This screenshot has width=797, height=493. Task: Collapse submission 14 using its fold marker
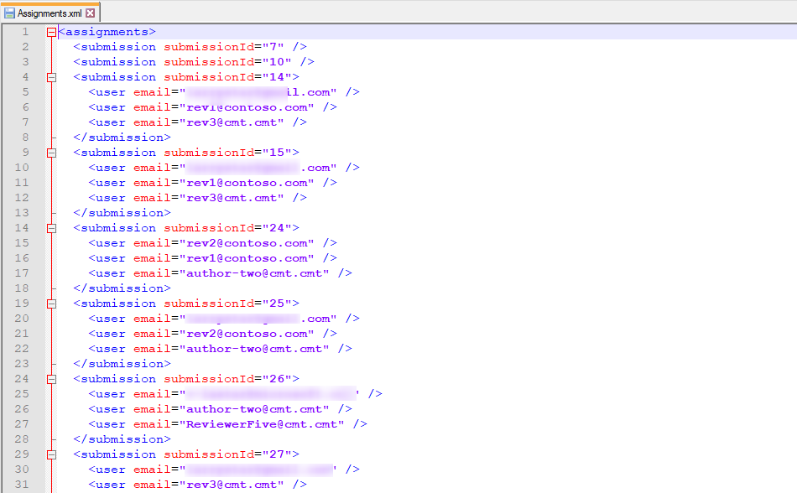tap(51, 76)
